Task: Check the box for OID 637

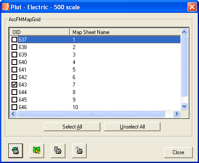Action: click(14, 39)
